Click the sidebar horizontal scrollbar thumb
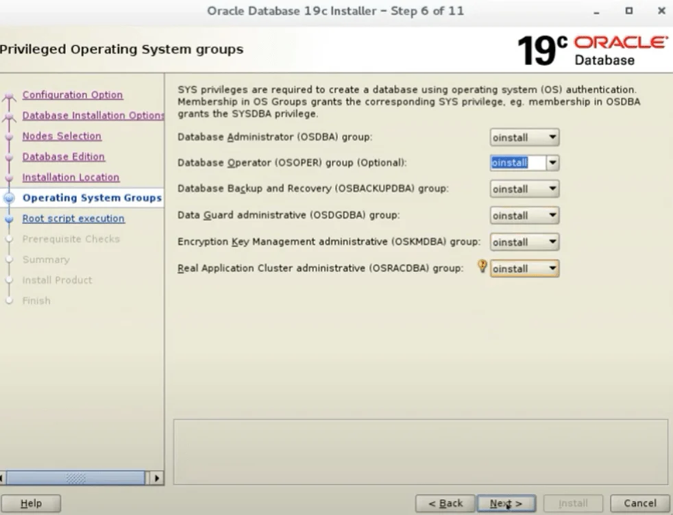673x515 pixels. point(75,478)
